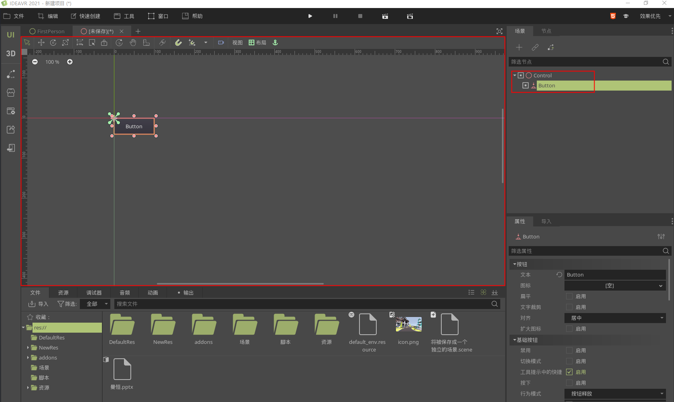Screen dimensions: 674x402
Task: Click the link instance scene icon
Action: [x=535, y=47]
